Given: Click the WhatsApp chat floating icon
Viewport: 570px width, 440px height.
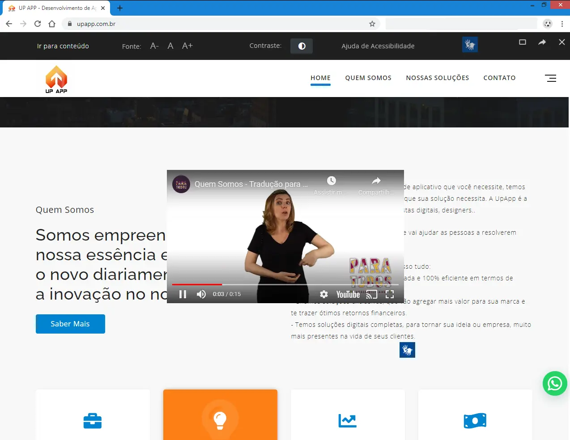Looking at the screenshot, I should click(x=555, y=383).
